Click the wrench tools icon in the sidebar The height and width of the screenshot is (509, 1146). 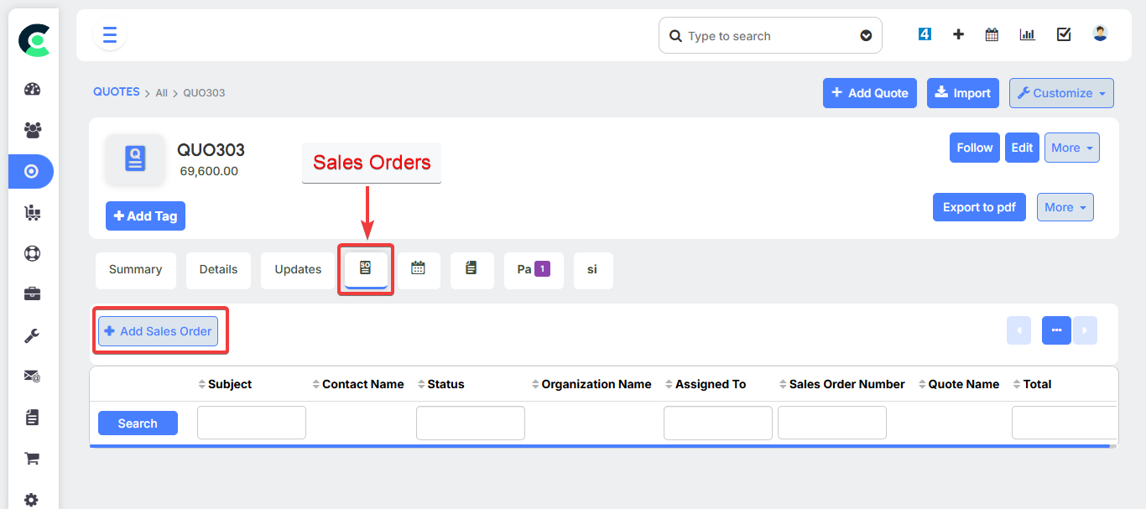(32, 335)
